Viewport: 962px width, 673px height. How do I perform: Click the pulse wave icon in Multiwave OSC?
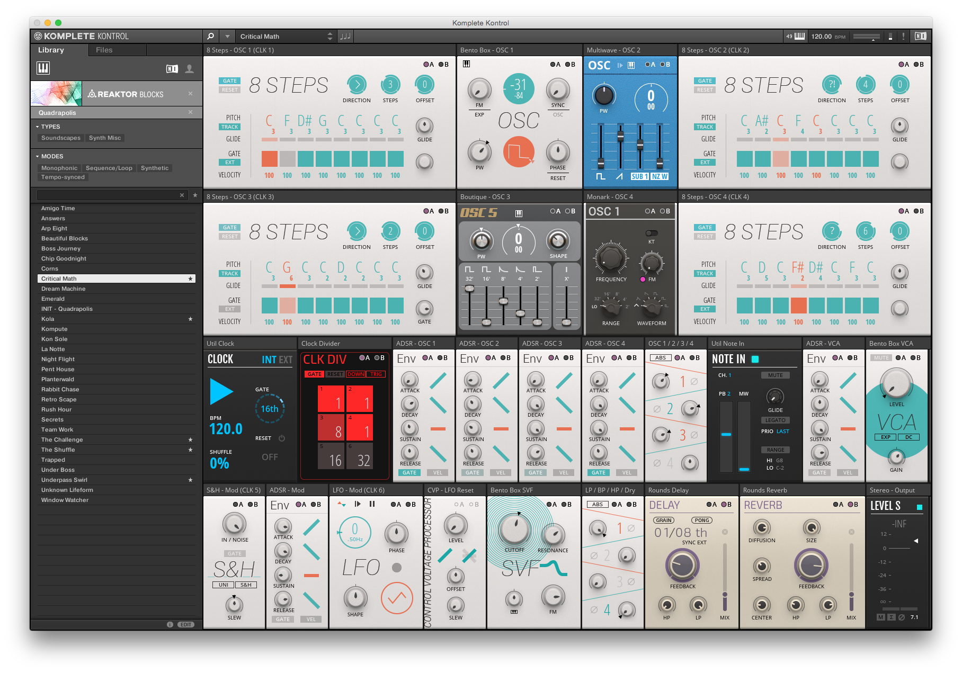click(601, 176)
